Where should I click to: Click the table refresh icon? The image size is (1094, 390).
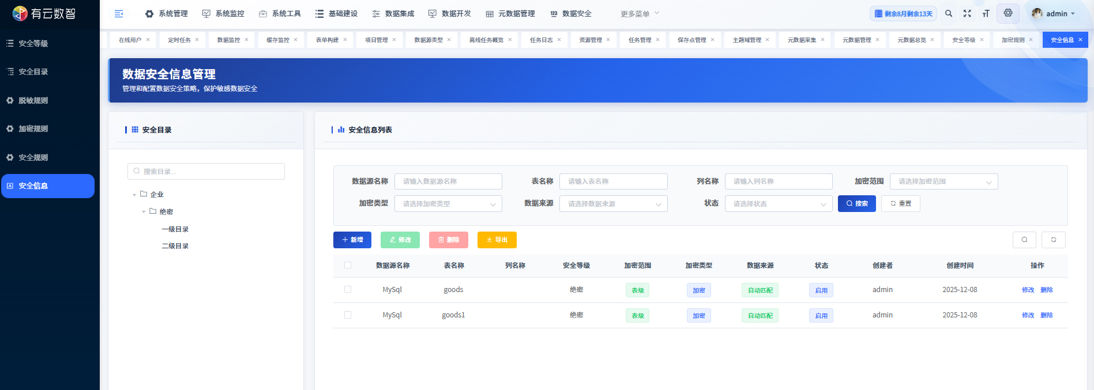tap(1054, 240)
